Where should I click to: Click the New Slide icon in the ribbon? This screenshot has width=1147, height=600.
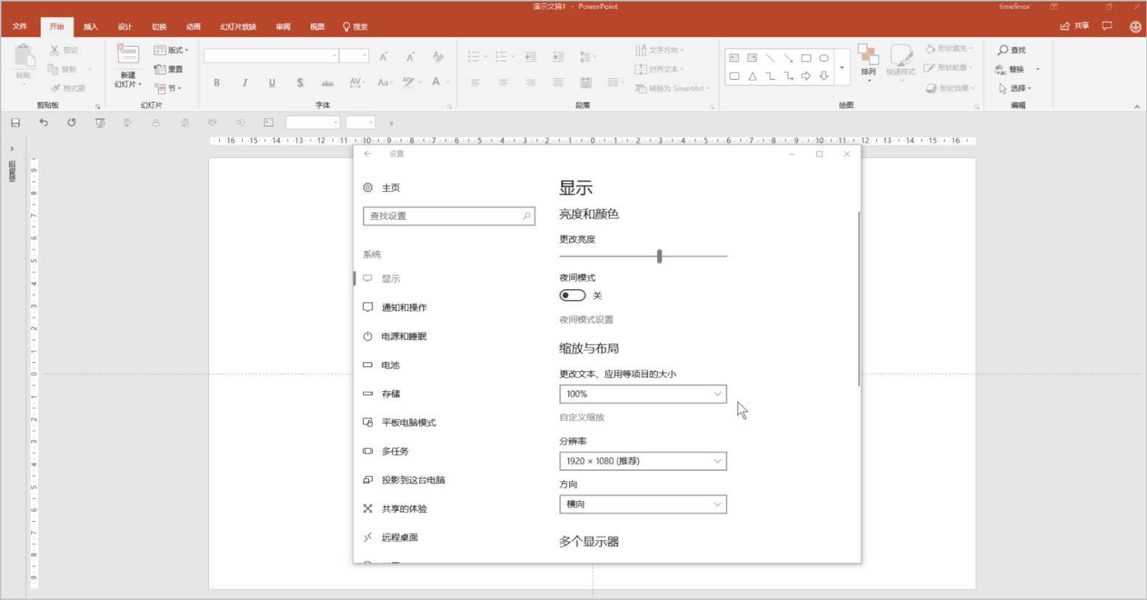(128, 55)
